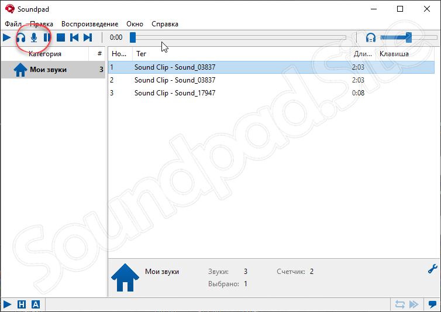Toggle the H button in status bar

pyautogui.click(x=22, y=304)
